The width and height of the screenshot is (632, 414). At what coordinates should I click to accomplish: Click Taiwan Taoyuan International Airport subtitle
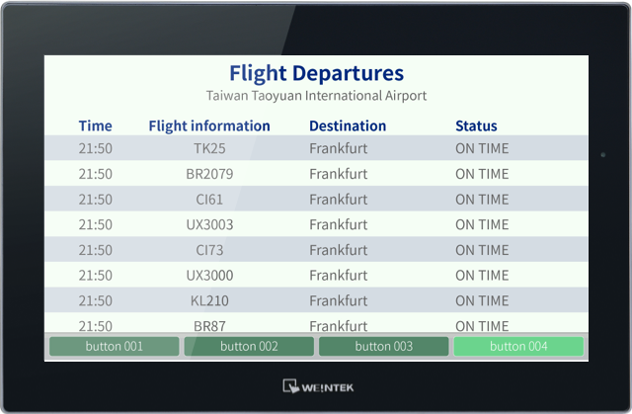click(316, 96)
